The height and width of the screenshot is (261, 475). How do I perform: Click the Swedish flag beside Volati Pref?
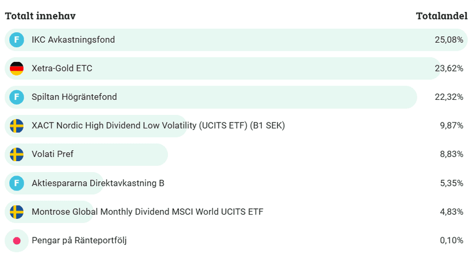tap(17, 154)
